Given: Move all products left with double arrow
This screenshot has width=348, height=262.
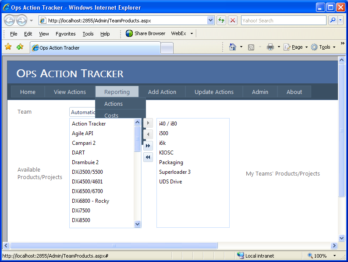Looking at the screenshot, I should tap(148, 157).
